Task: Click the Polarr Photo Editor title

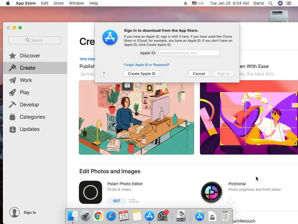Action: (125, 184)
